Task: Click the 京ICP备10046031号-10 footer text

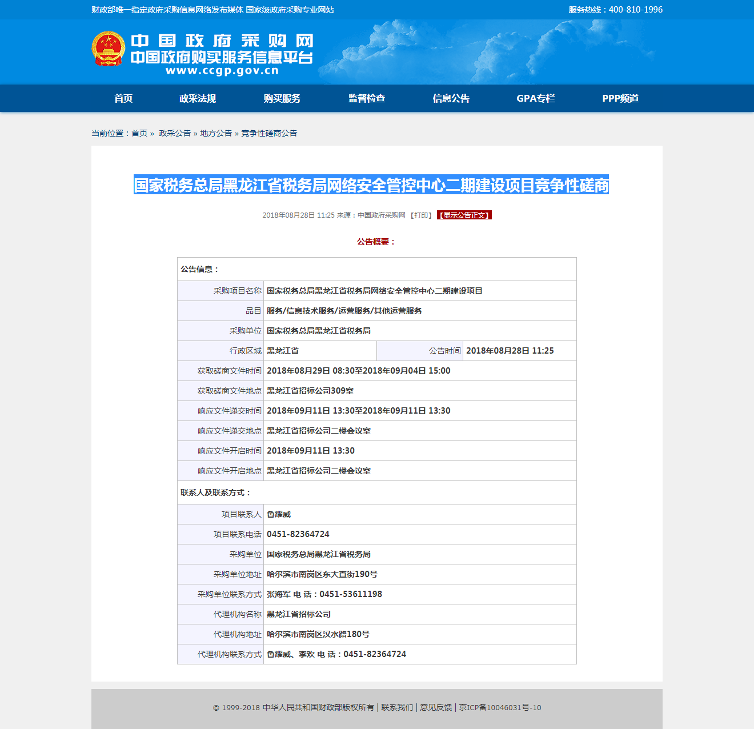Action: pyautogui.click(x=500, y=707)
